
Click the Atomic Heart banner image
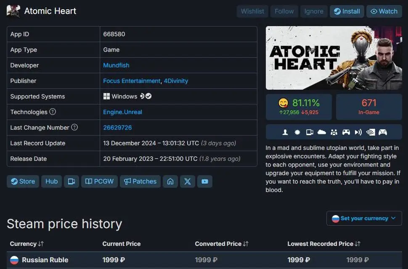pos(334,58)
